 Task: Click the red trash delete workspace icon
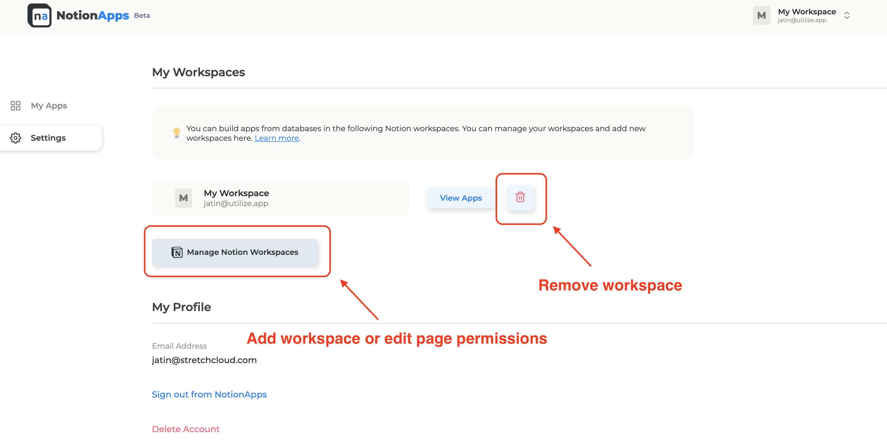tap(520, 198)
